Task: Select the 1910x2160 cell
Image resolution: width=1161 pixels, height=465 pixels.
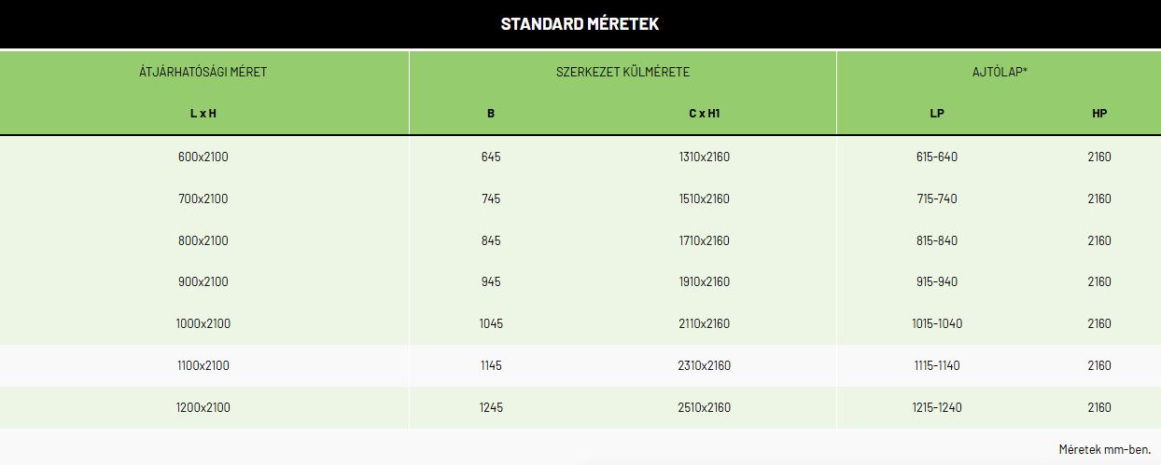Action: 705,281
